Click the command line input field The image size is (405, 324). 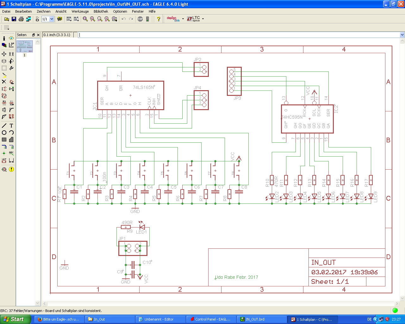coord(239,35)
